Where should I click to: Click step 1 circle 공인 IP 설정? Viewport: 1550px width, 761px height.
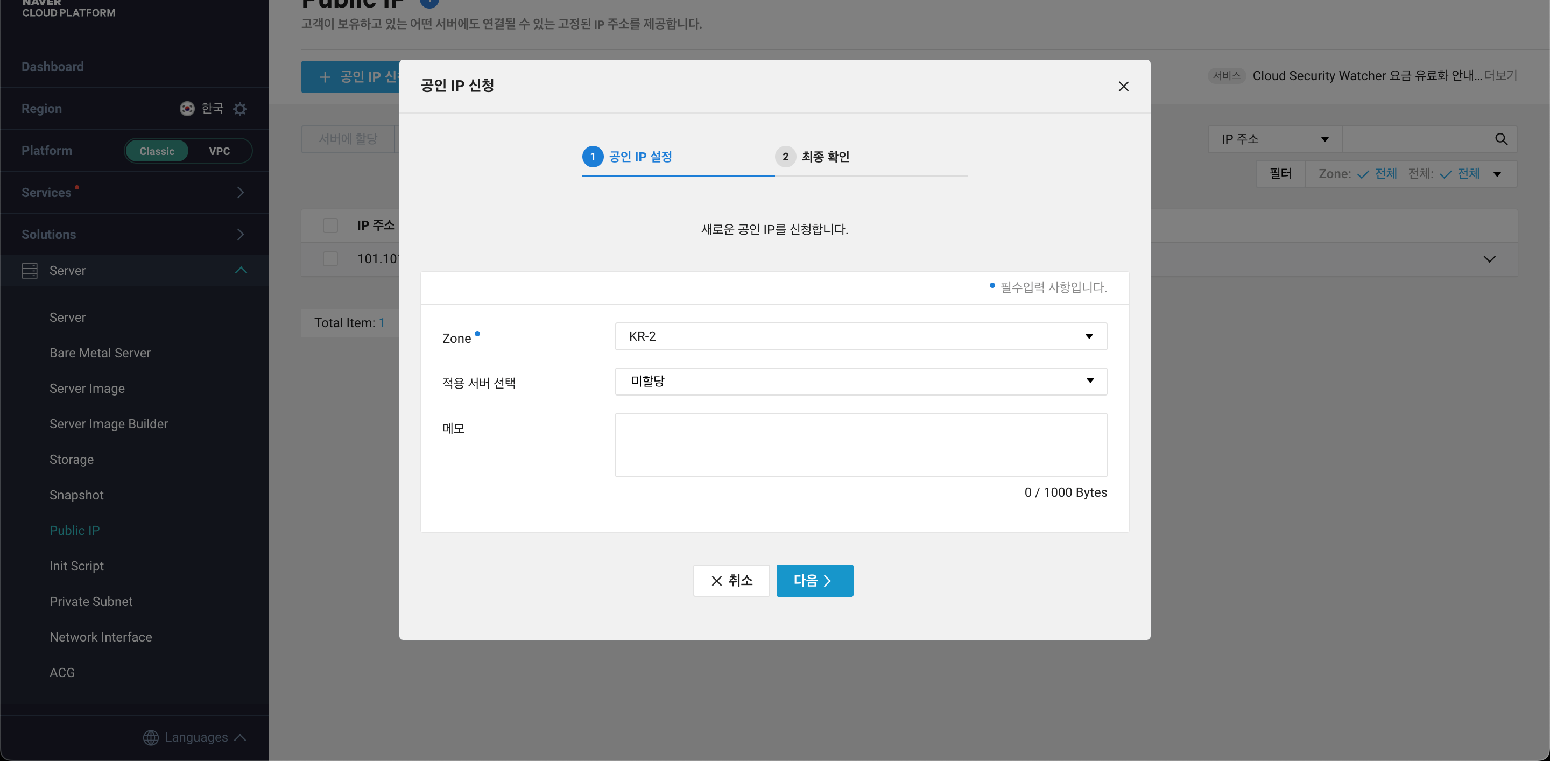(x=592, y=157)
